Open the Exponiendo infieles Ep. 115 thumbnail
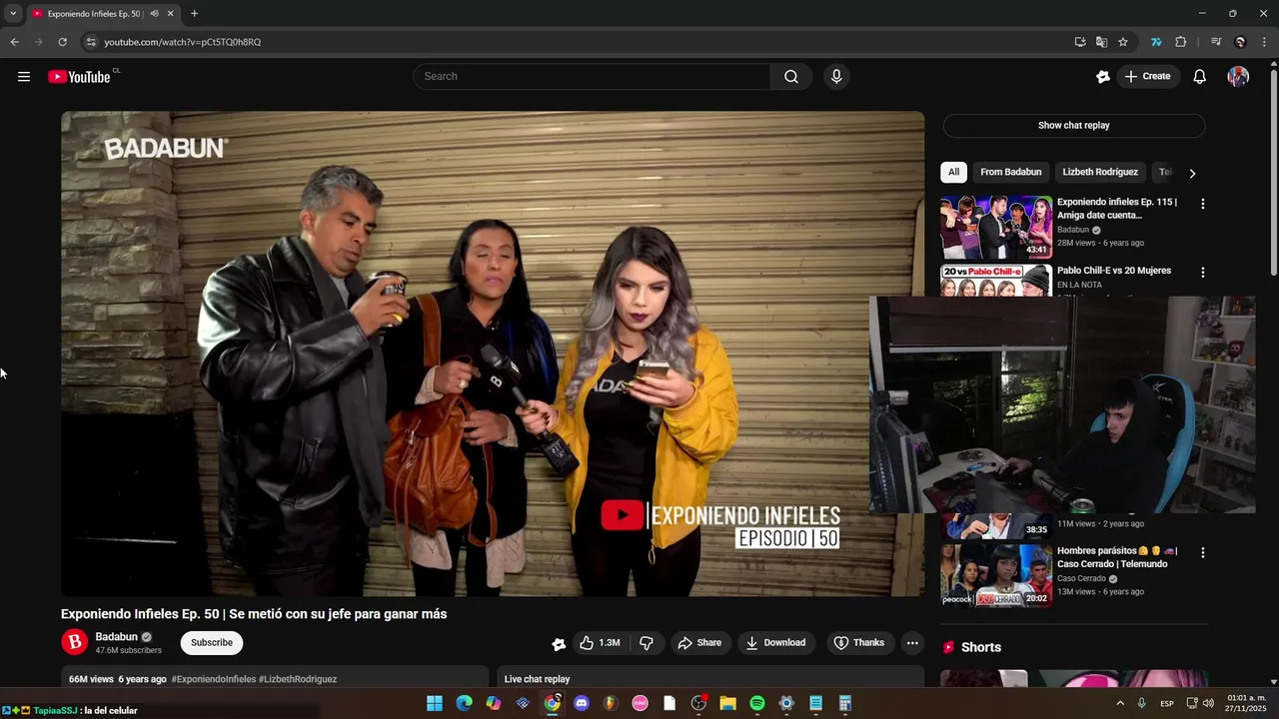Image resolution: width=1279 pixels, height=719 pixels. point(995,228)
